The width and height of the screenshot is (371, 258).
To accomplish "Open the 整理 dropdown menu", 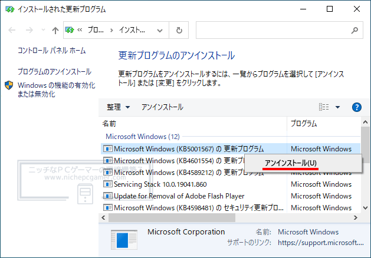I will [118, 107].
